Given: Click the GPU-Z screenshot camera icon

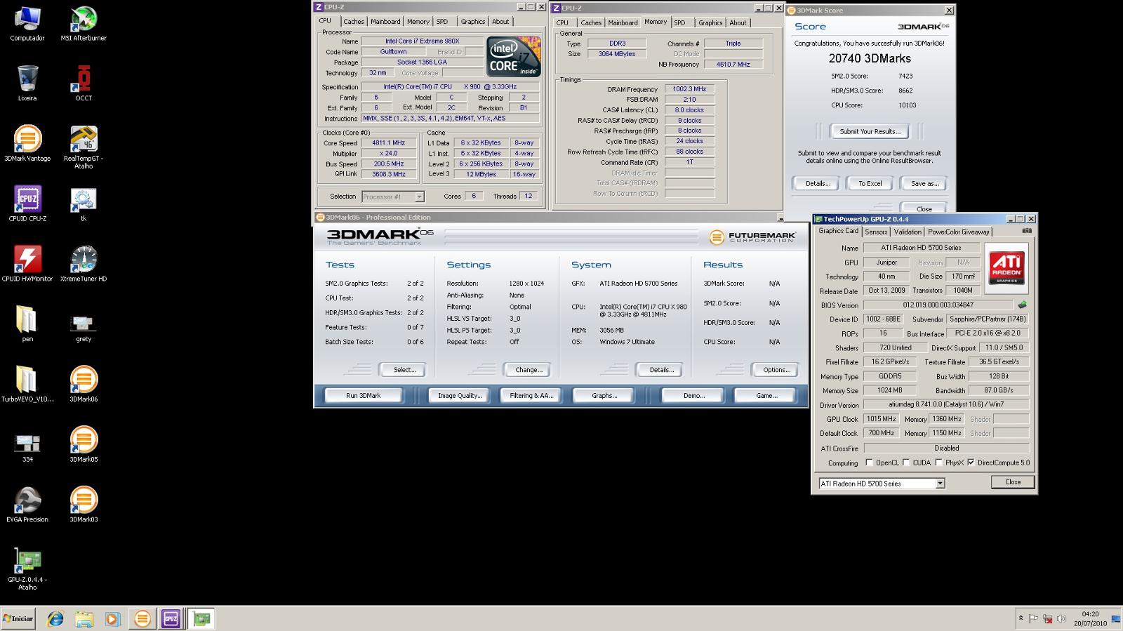Looking at the screenshot, I should pyautogui.click(x=1027, y=231).
